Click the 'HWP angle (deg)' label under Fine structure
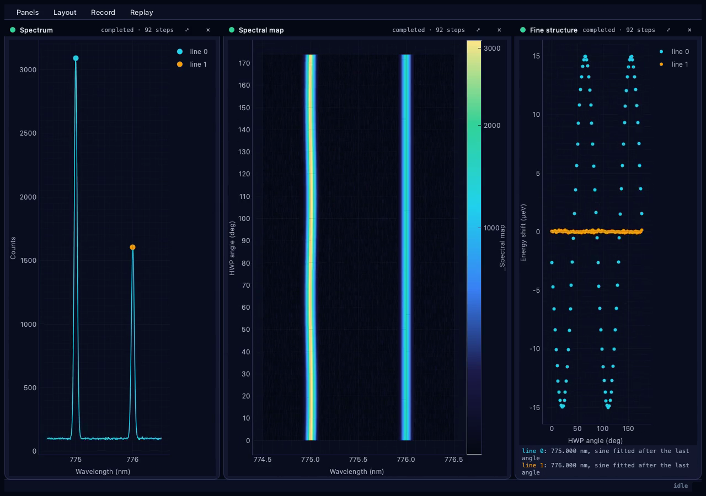The height and width of the screenshot is (496, 706). 595,440
